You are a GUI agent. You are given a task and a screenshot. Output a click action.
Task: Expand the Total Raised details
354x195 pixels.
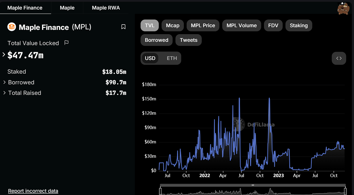click(x=4, y=93)
